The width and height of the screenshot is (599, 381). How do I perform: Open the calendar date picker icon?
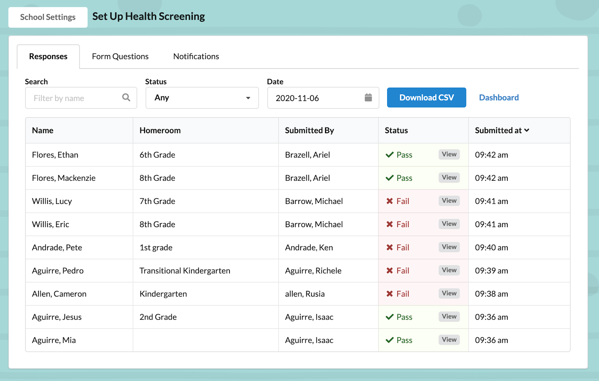tap(368, 98)
